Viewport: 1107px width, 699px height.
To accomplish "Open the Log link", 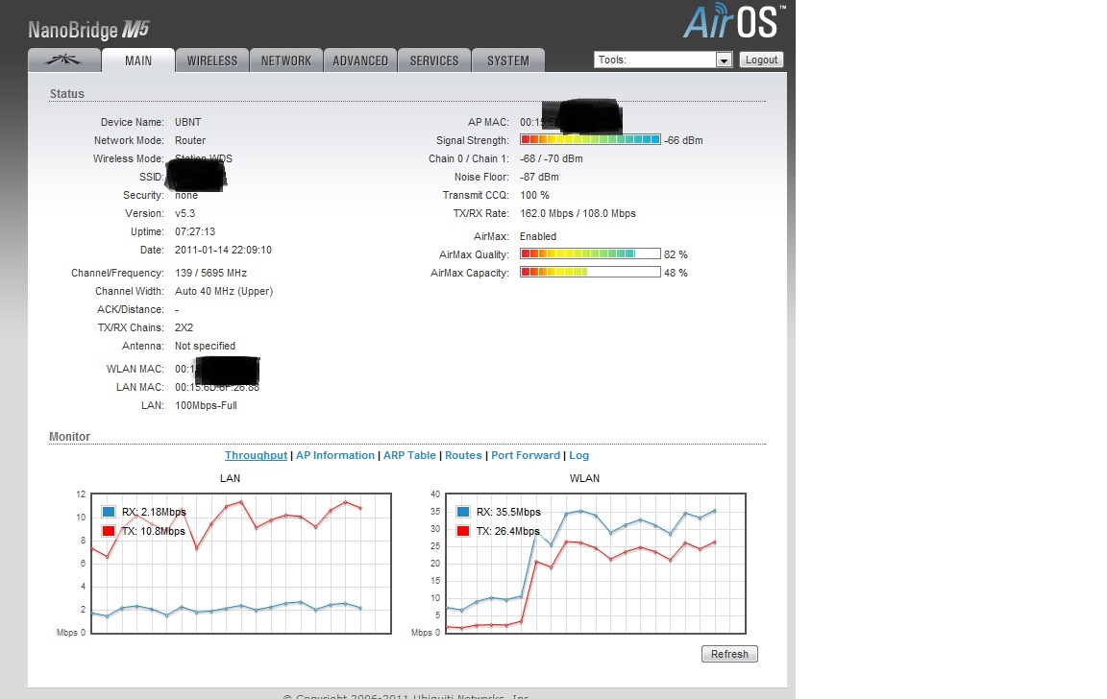I will pyautogui.click(x=578, y=456).
